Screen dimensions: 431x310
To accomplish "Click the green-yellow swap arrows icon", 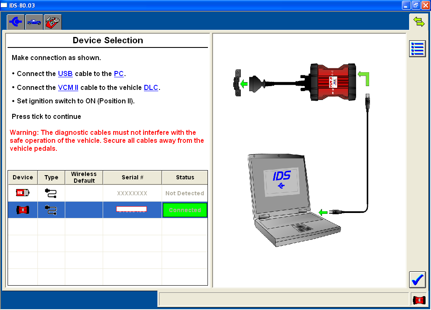I will click(419, 22).
